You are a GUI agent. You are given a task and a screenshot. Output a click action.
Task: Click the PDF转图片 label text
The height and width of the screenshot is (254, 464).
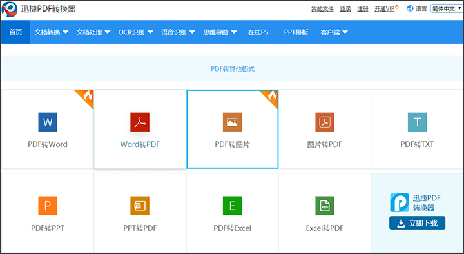[232, 144]
